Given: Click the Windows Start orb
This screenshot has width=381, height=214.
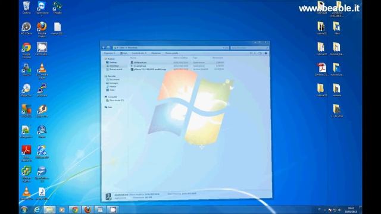Looking at the screenshot, I should coord(24,209).
